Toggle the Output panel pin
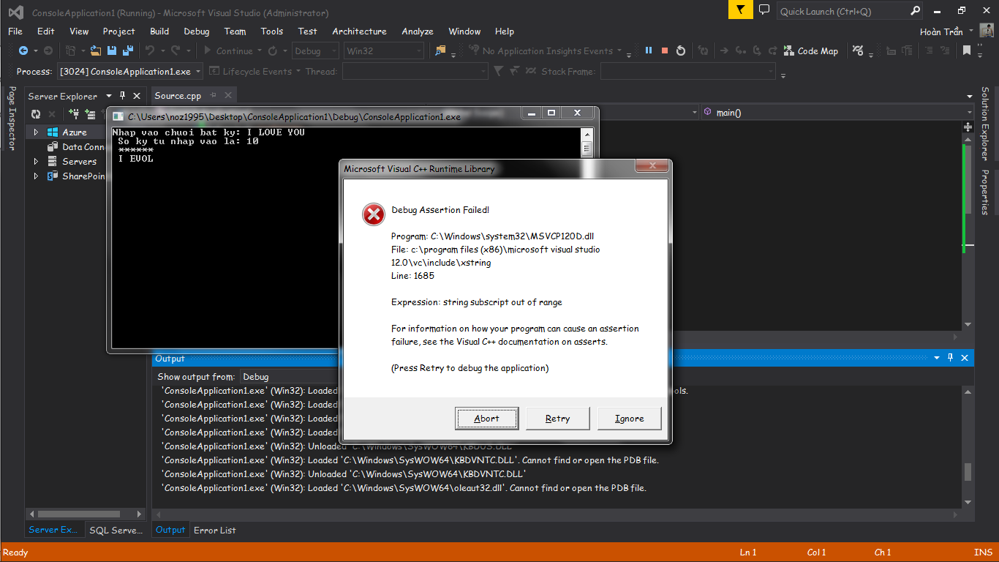The height and width of the screenshot is (562, 999). [x=951, y=358]
